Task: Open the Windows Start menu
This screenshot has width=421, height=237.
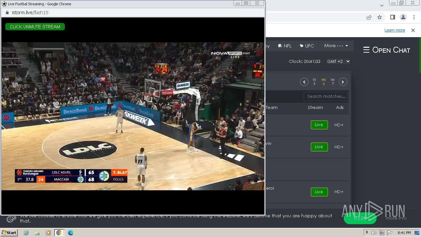Action: (x=9, y=233)
